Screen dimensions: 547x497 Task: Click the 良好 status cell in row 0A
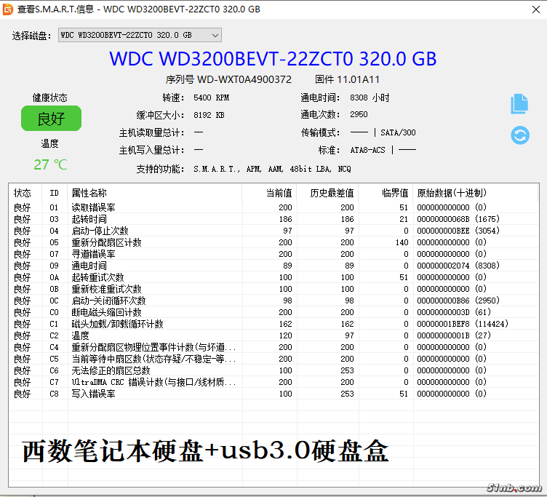23,277
